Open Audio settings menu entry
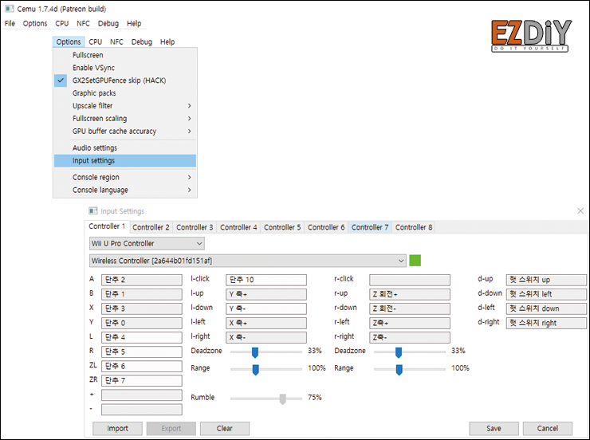Viewport: 590px width, 440px height. [x=125, y=147]
